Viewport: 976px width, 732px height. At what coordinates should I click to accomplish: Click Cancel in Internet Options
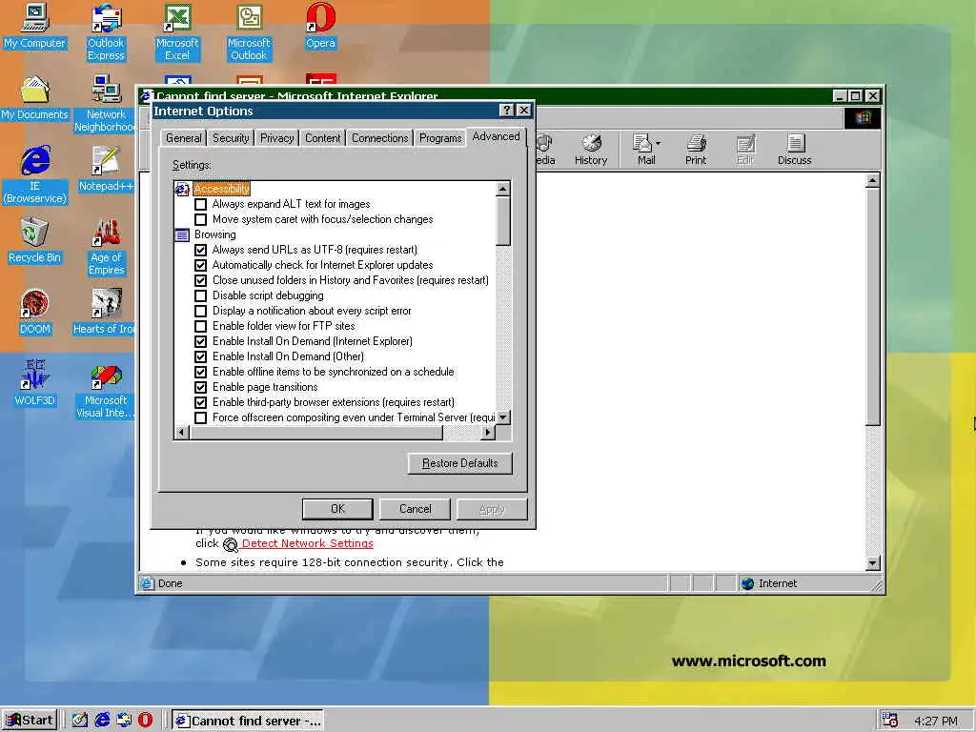[416, 509]
